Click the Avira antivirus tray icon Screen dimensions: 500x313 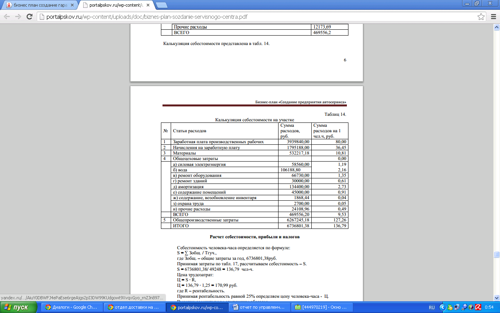pyautogui.click(x=478, y=308)
